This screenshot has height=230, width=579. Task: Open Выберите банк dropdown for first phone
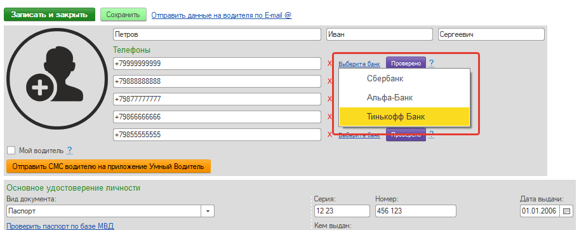pyautogui.click(x=359, y=64)
